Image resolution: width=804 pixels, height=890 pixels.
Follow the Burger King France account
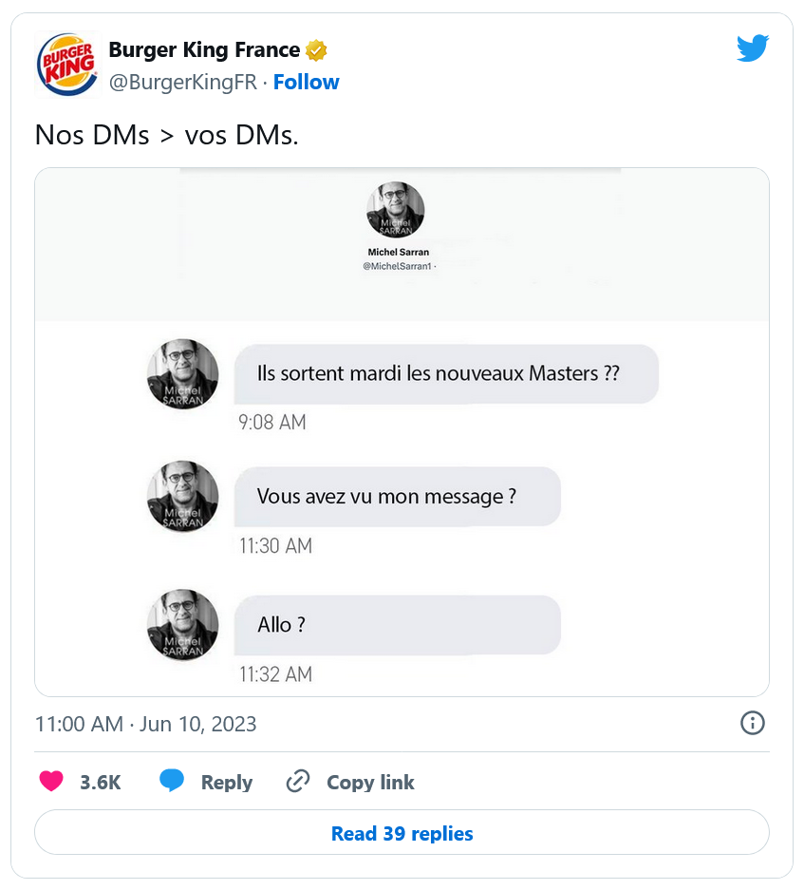point(306,83)
